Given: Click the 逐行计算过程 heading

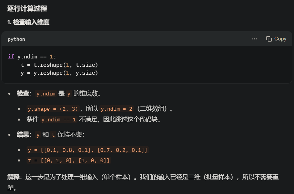Looking at the screenshot, I should point(27,8).
